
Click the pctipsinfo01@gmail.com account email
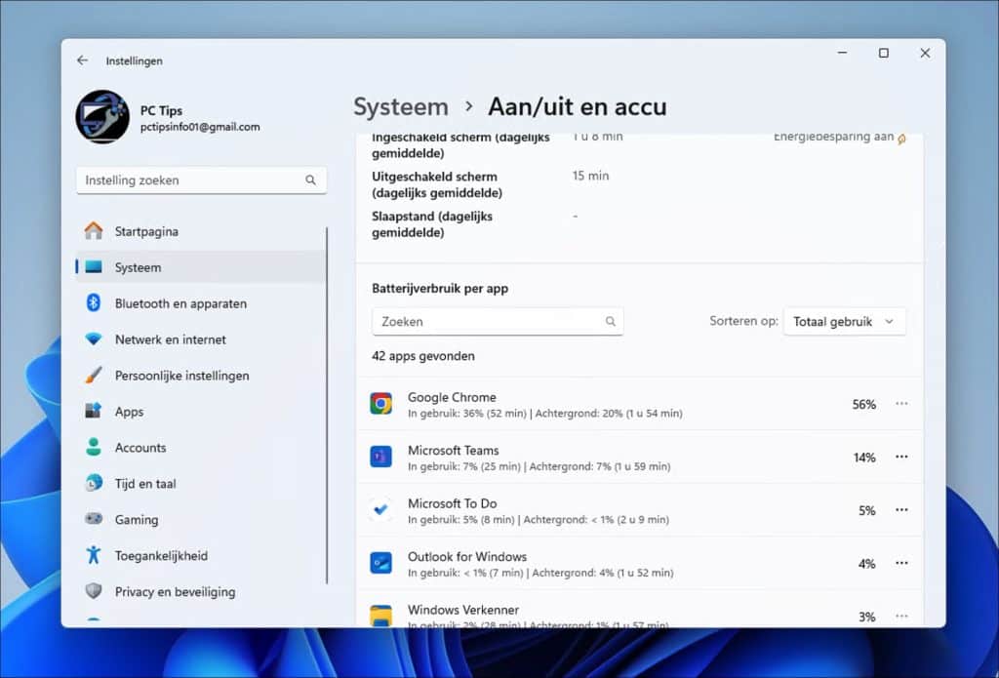click(x=200, y=127)
